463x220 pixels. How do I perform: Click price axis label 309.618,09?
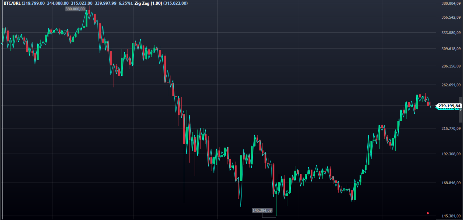point(451,49)
